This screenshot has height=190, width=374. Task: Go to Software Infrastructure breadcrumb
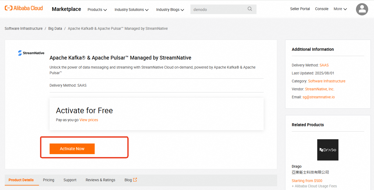(x=24, y=28)
